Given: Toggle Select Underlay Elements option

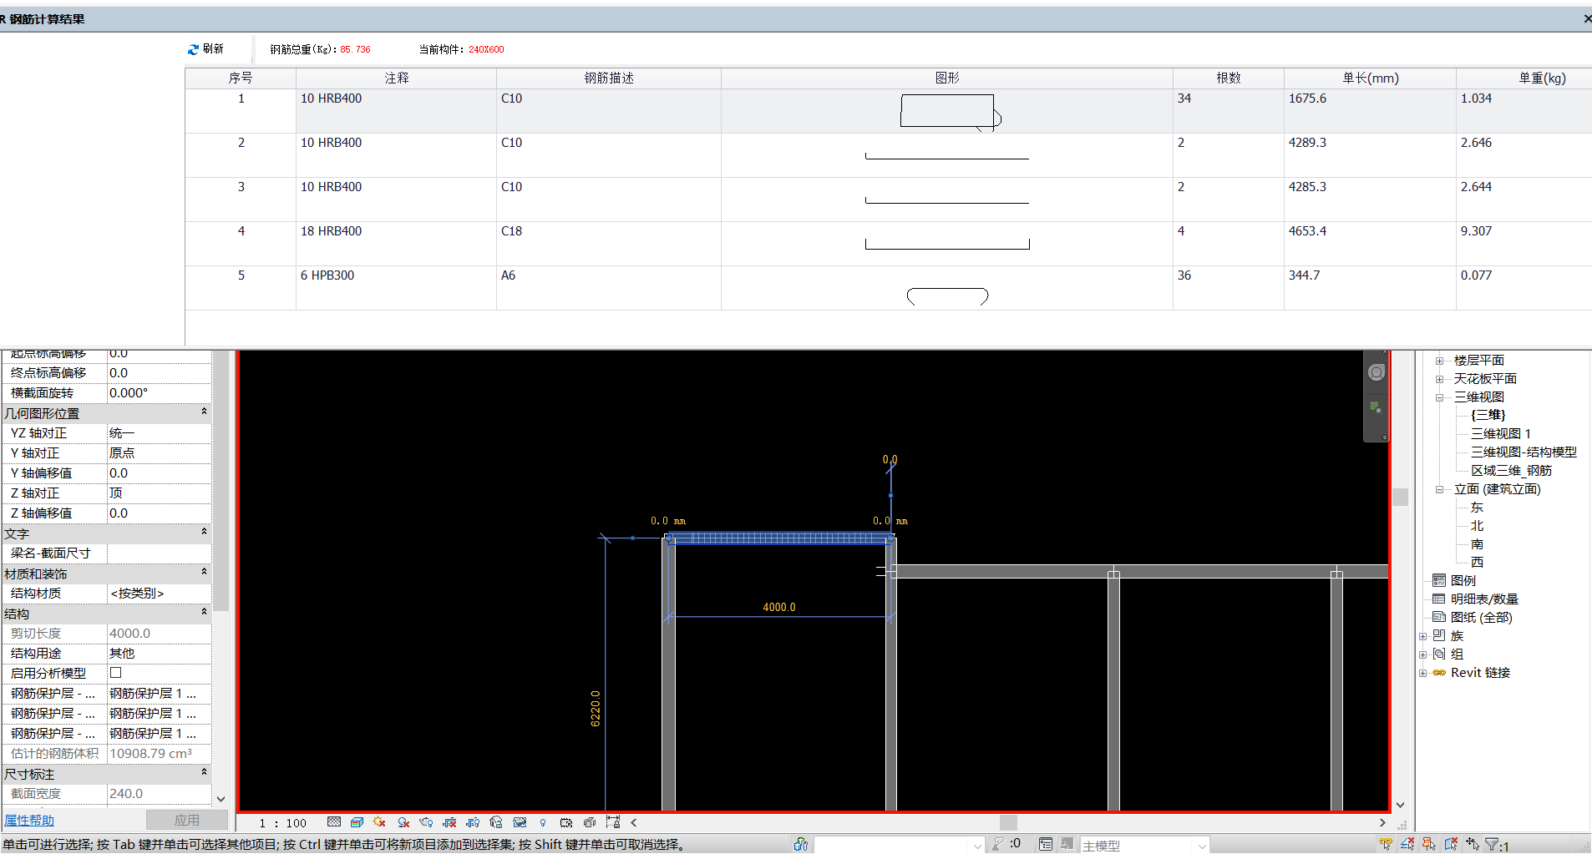Looking at the screenshot, I should (x=1407, y=844).
